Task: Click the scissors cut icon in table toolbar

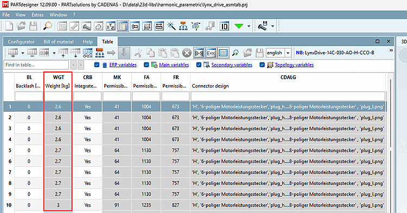Action: pos(138,53)
